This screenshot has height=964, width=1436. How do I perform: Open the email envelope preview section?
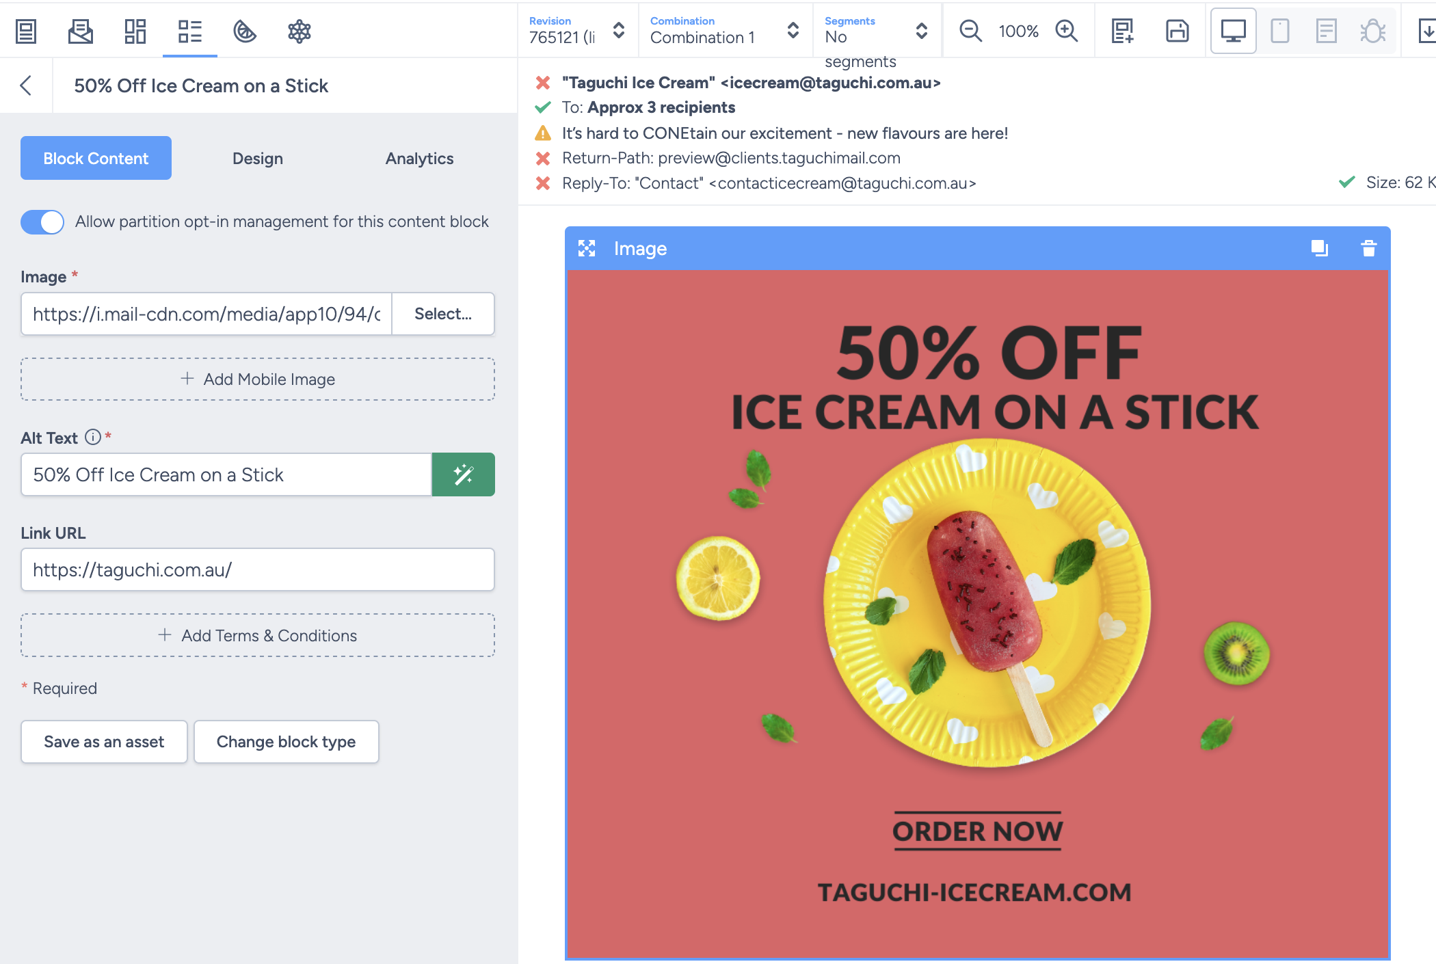[80, 31]
